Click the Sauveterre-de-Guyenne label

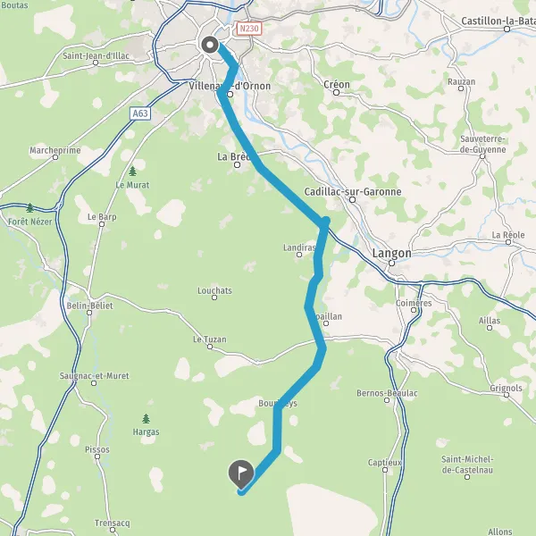point(482,144)
